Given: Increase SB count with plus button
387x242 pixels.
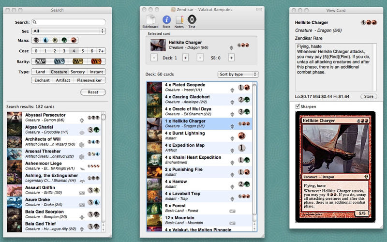Looking at the screenshot, I should coord(231,58).
